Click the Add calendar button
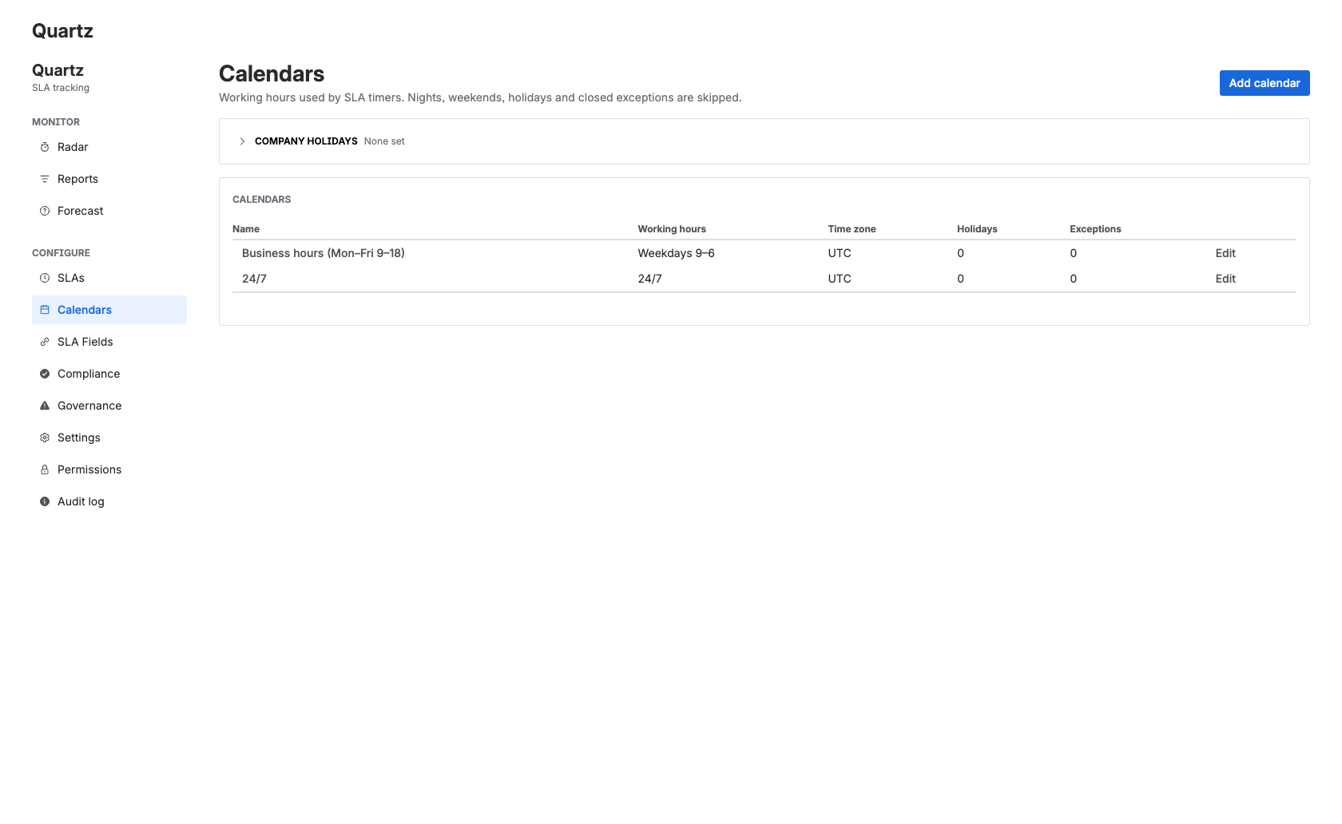 tap(1265, 83)
